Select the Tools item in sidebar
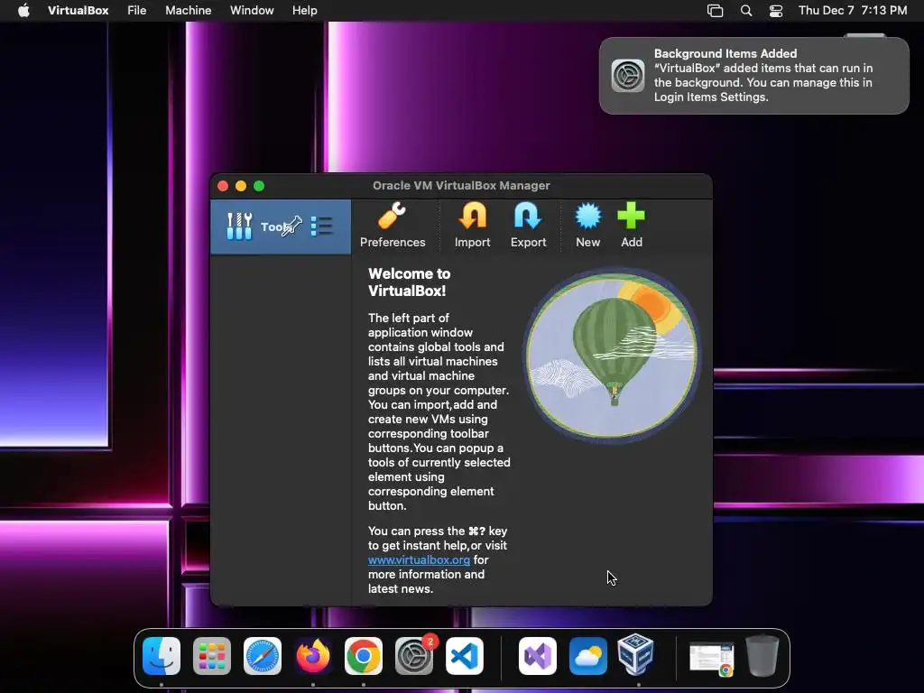The height and width of the screenshot is (693, 924). click(x=281, y=226)
